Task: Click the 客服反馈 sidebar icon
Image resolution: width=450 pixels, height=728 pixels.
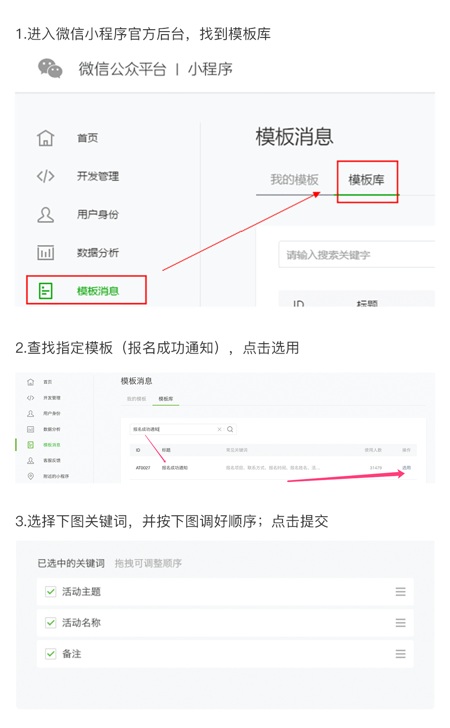Action: click(31, 460)
